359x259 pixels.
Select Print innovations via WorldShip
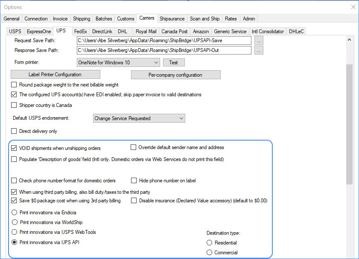coord(15,222)
